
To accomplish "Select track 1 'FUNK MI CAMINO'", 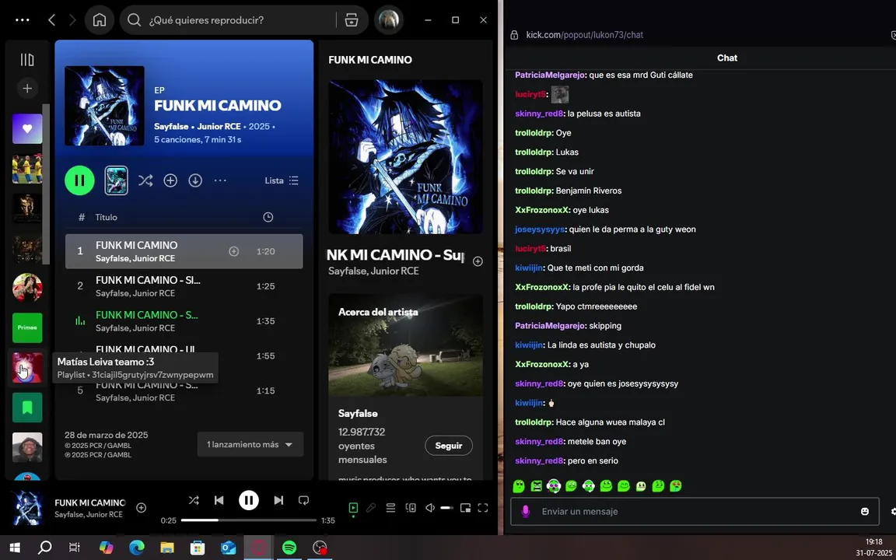I will pyautogui.click(x=184, y=251).
